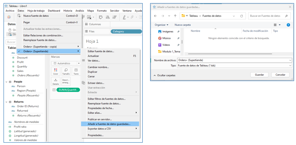Screen dimensions: 296x145
Task: Click the view layout icon in dialog
Action: pos(275,25)
